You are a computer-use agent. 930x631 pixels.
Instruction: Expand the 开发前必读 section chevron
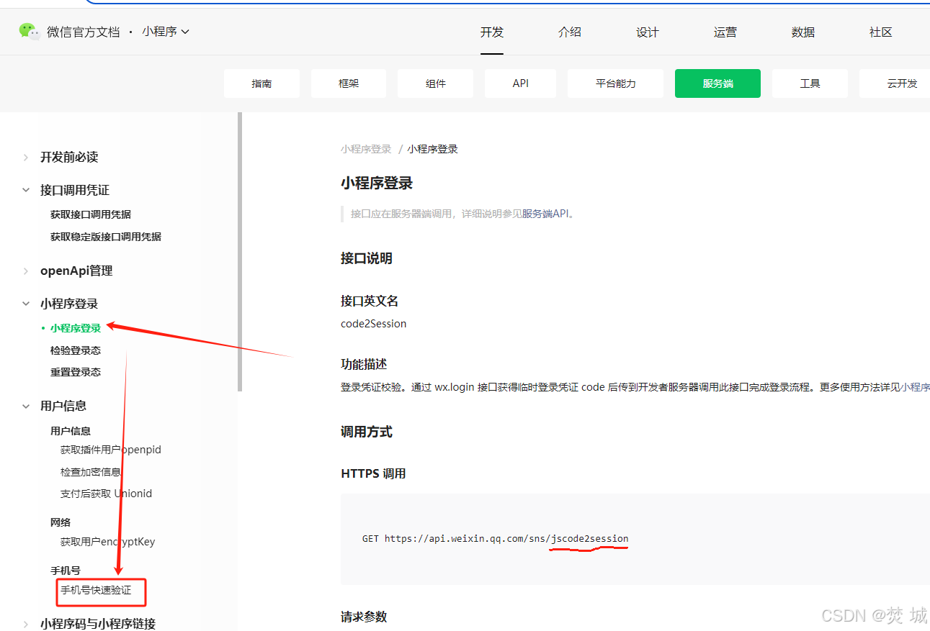click(26, 157)
